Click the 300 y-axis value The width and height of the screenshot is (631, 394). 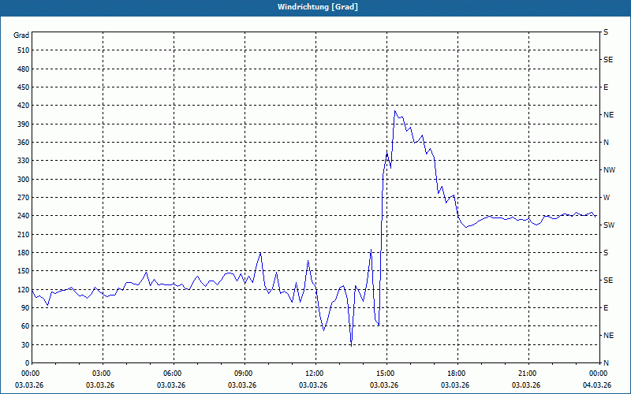pos(23,180)
